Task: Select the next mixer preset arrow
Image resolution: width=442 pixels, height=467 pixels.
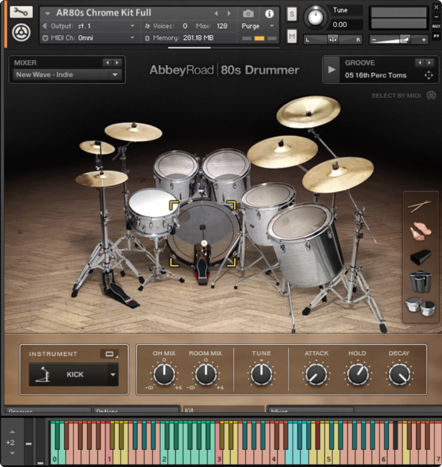Action: [x=117, y=63]
